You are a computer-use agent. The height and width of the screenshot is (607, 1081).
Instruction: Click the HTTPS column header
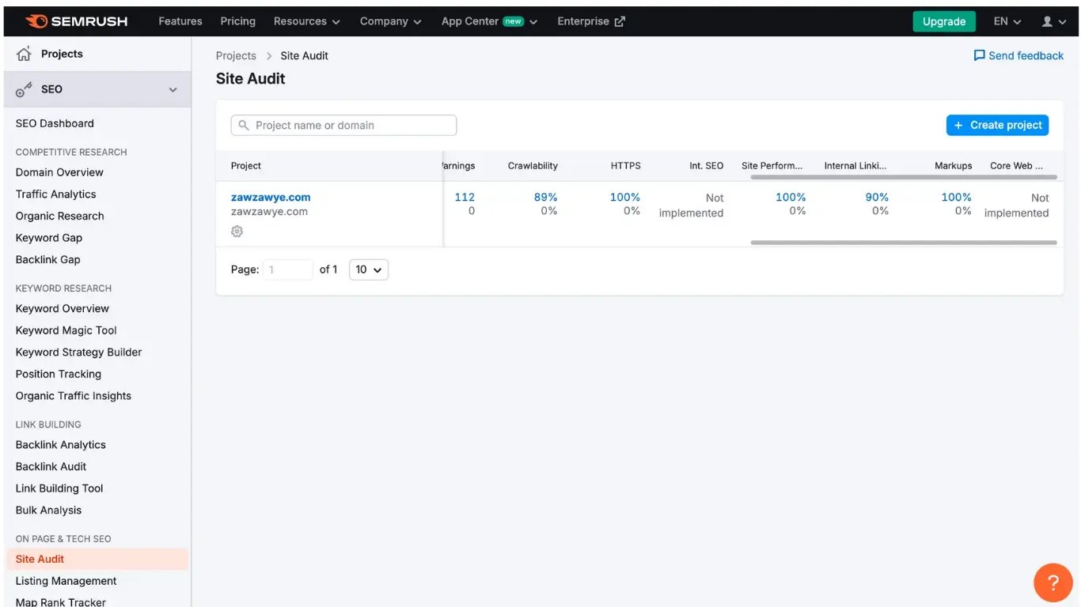[x=626, y=166]
